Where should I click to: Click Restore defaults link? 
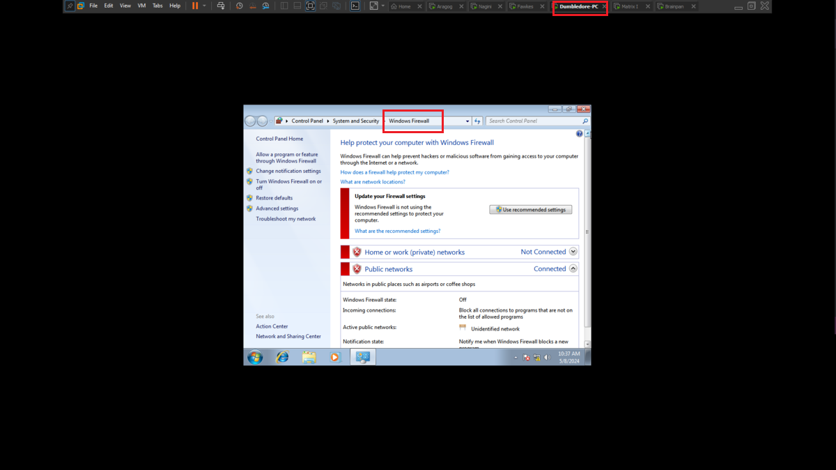(x=274, y=198)
